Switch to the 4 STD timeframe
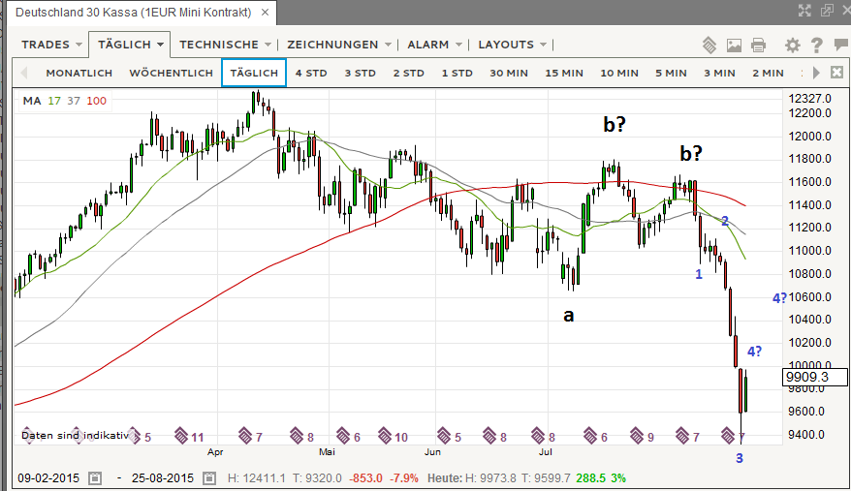 click(x=311, y=73)
